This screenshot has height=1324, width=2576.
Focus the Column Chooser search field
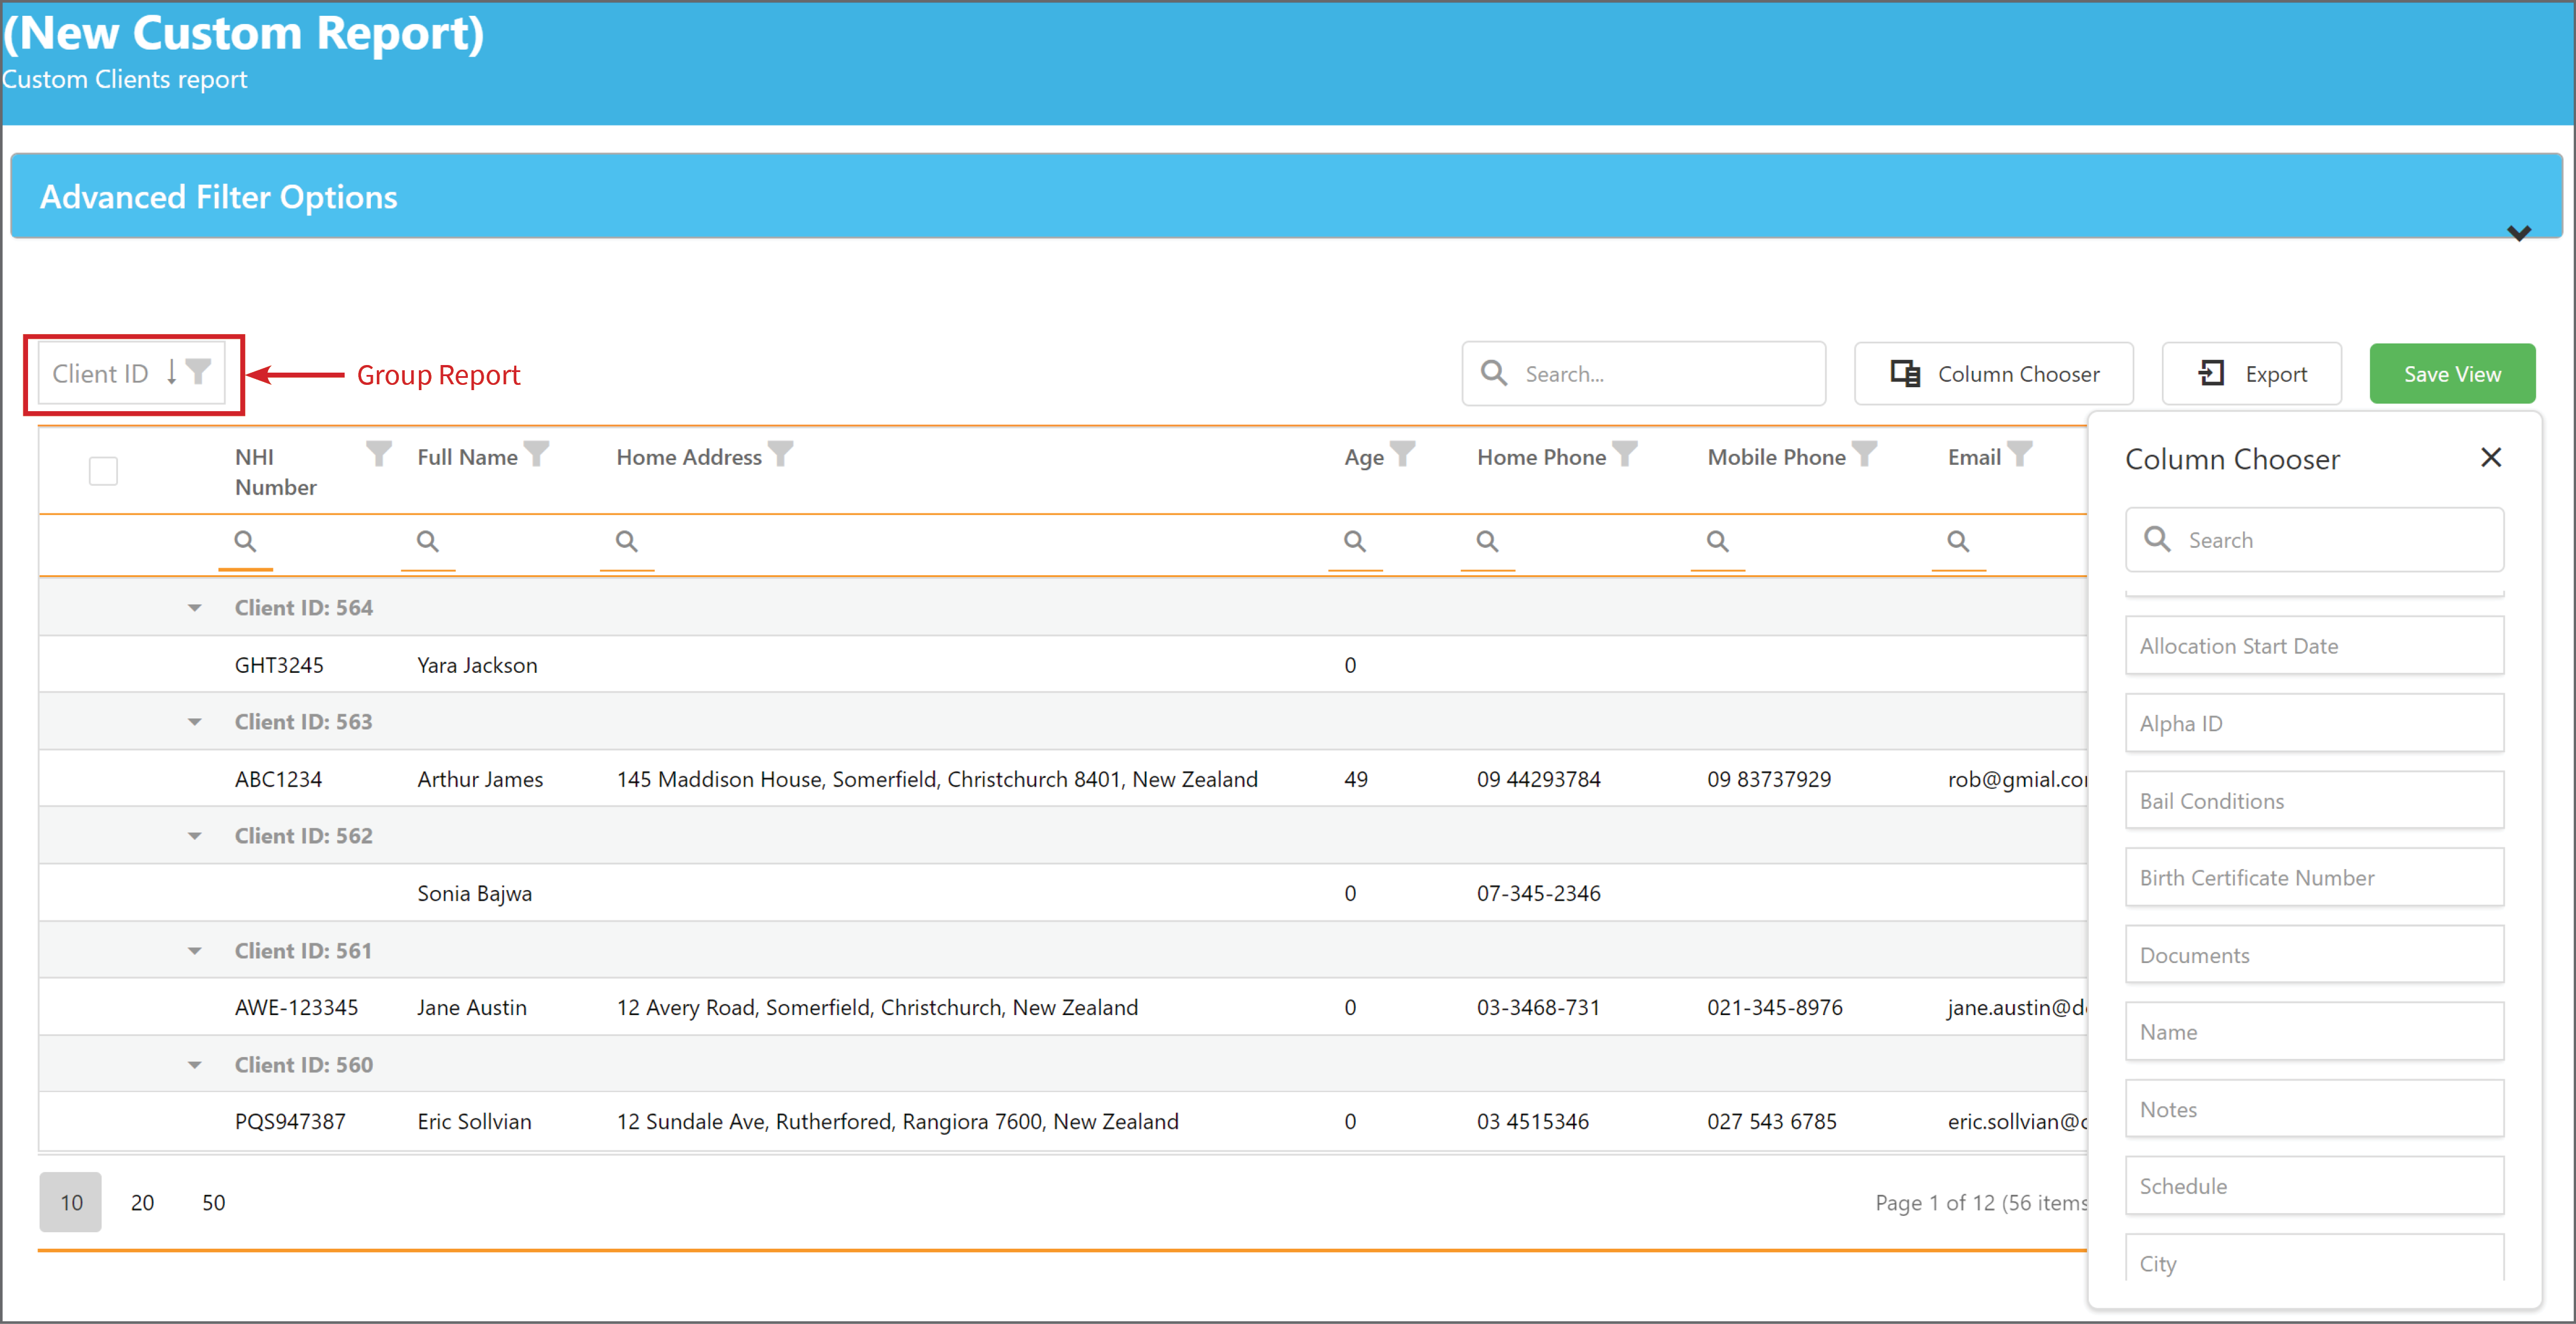2314,540
